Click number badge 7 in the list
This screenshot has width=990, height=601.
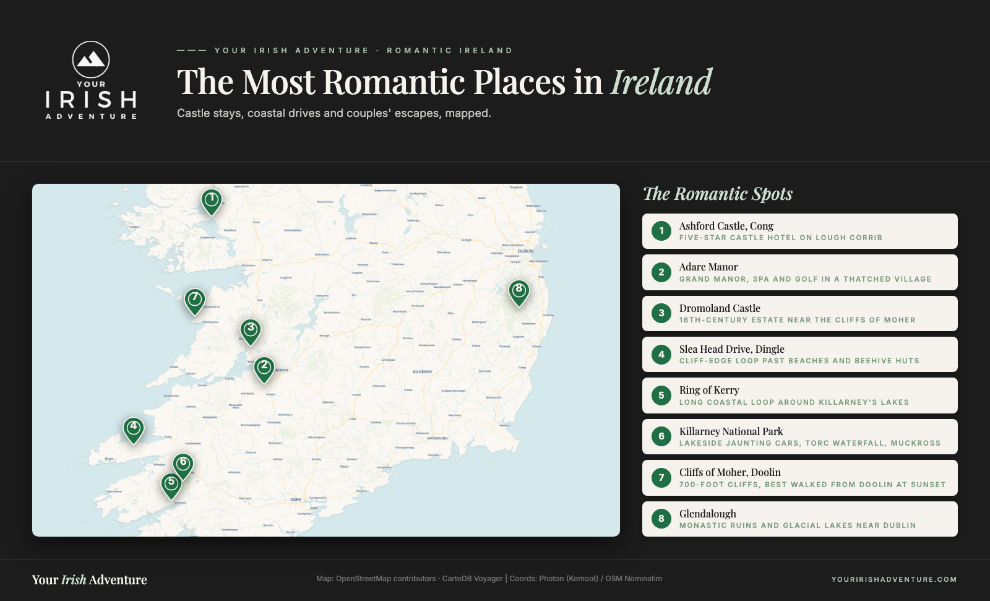(x=661, y=478)
